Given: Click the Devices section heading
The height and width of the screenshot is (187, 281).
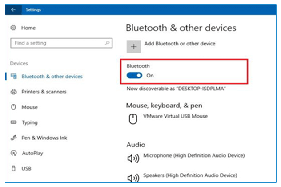Looking at the screenshot, I should (x=19, y=63).
